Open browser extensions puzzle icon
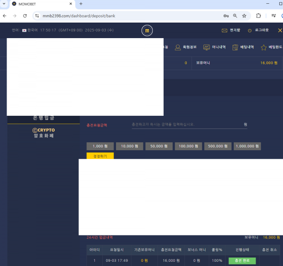283x266 pixels. tap(258, 16)
